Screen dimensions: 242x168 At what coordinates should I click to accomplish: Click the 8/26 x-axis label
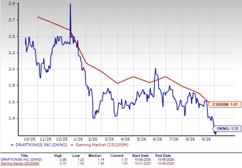tap(190, 139)
